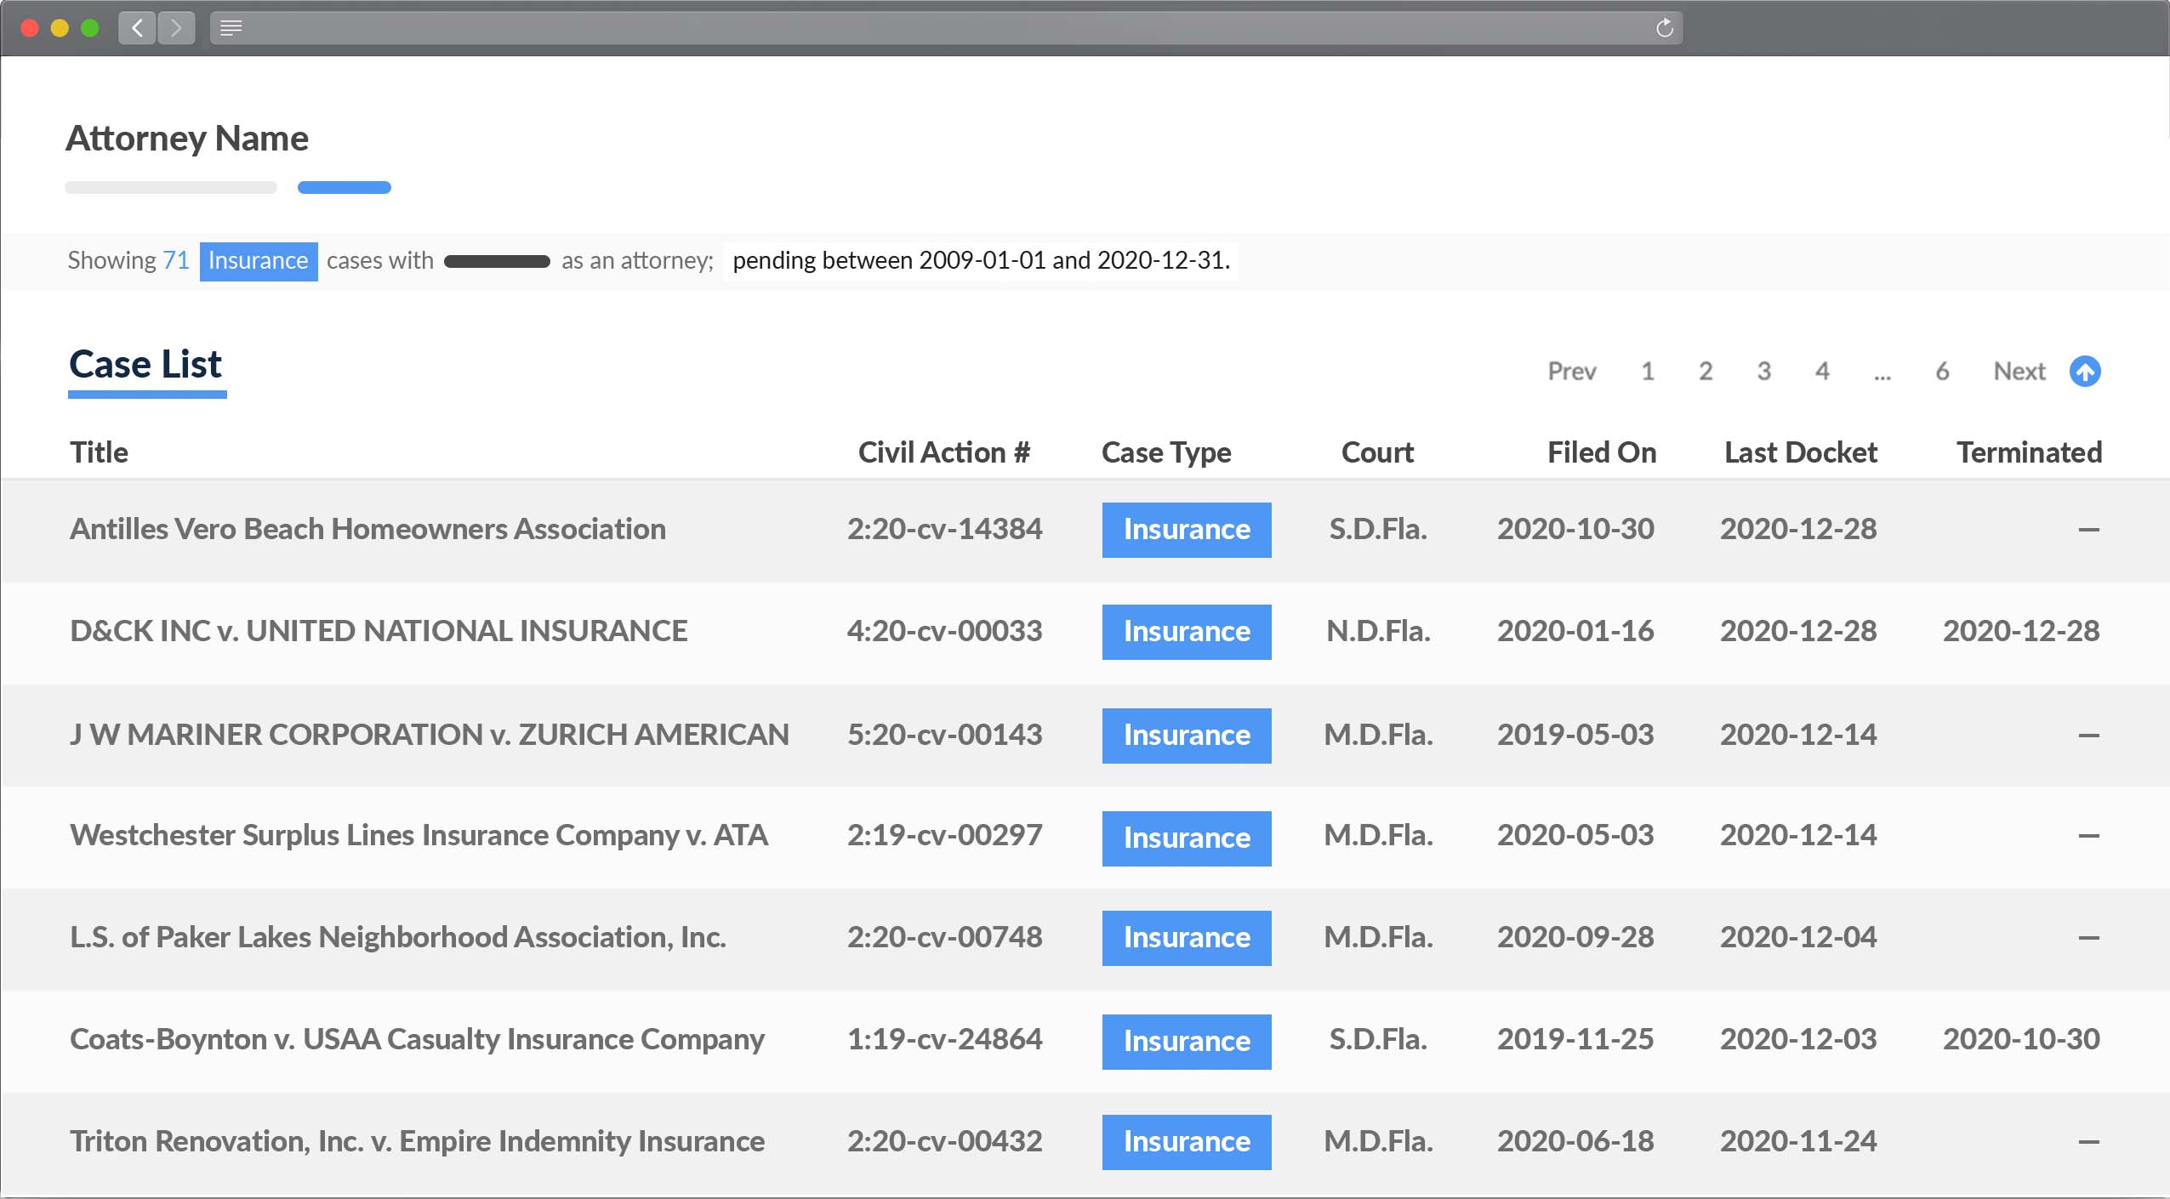The image size is (2170, 1199).
Task: Open the Coats-Boynton v. USAA Casualty Insurance case
Action: tap(416, 1039)
